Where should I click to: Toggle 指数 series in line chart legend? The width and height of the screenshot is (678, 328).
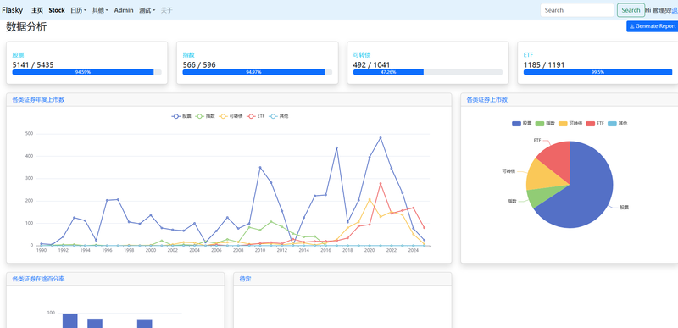pyautogui.click(x=205, y=116)
